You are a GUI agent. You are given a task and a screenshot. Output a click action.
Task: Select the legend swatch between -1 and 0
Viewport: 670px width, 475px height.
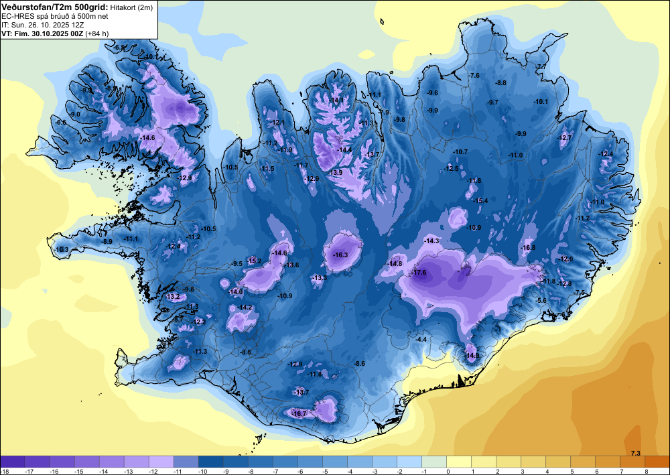[x=434, y=462]
